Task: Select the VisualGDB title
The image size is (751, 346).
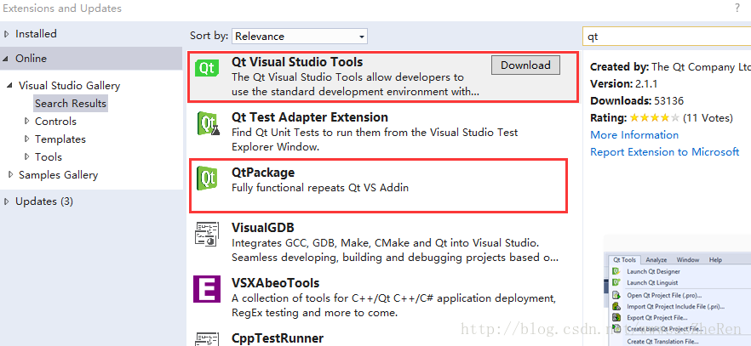Action: coord(262,228)
